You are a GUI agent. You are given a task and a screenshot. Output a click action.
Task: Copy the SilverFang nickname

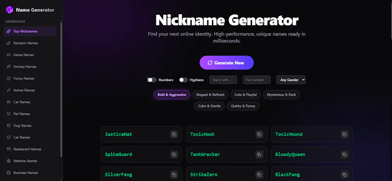(174, 175)
